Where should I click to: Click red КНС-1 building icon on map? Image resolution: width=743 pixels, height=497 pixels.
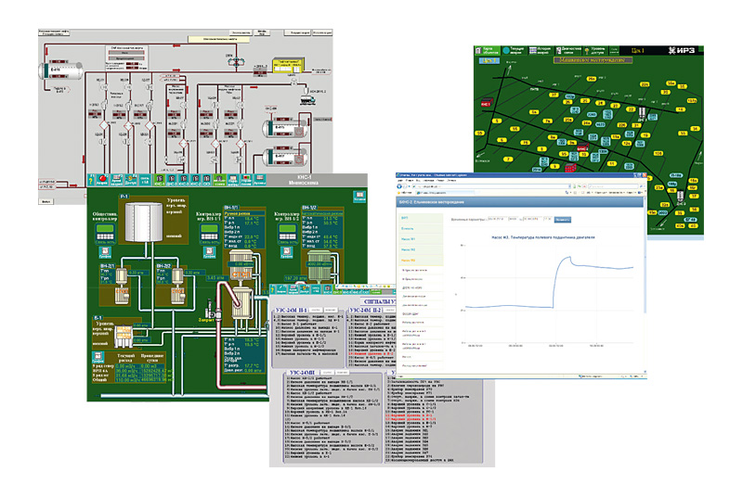click(x=487, y=102)
